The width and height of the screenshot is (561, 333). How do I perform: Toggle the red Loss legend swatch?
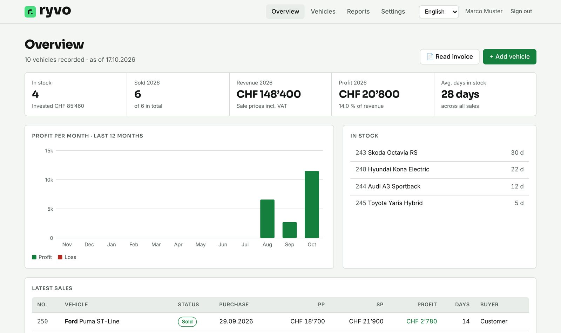pos(60,257)
